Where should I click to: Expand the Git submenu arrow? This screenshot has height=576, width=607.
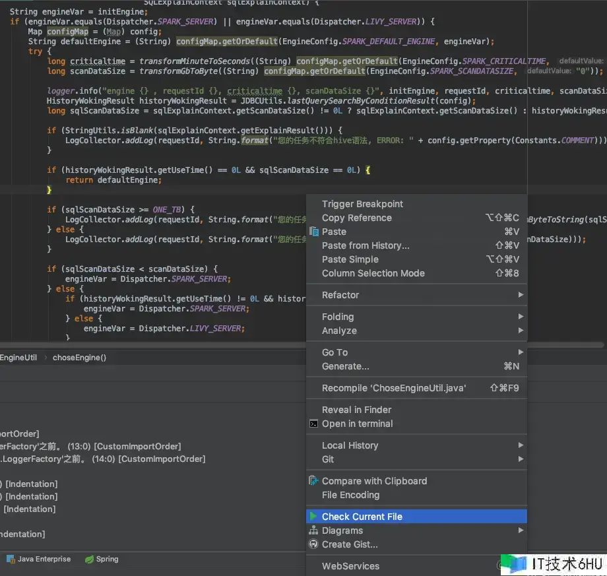pyautogui.click(x=521, y=459)
